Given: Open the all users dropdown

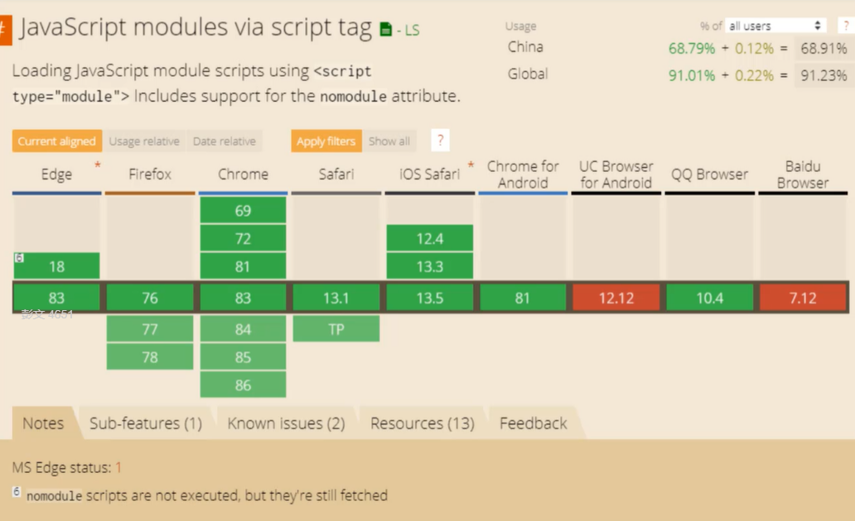Looking at the screenshot, I should point(775,26).
